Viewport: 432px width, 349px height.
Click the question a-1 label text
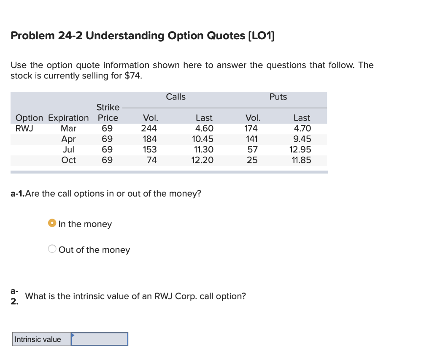[x=20, y=193]
